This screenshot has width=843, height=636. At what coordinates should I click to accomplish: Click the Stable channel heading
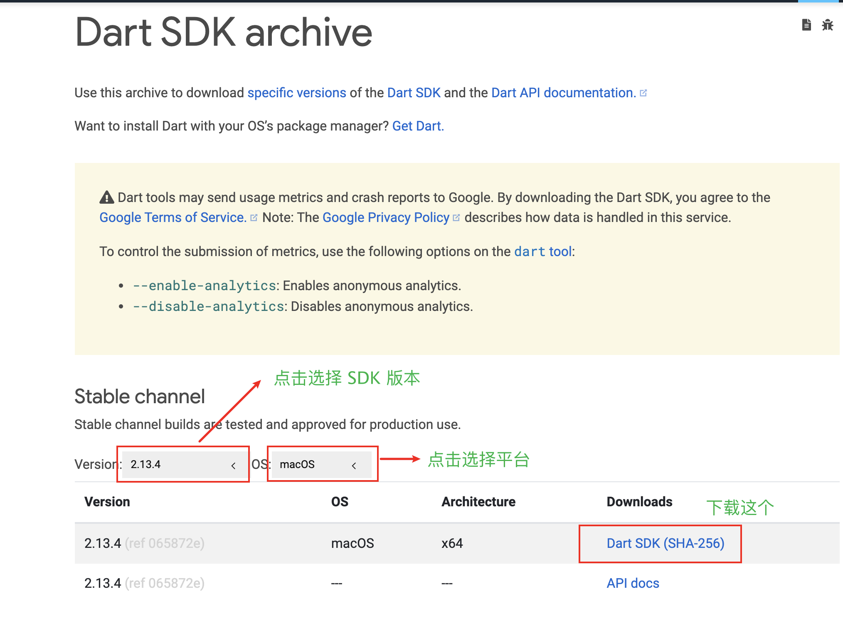click(x=140, y=397)
